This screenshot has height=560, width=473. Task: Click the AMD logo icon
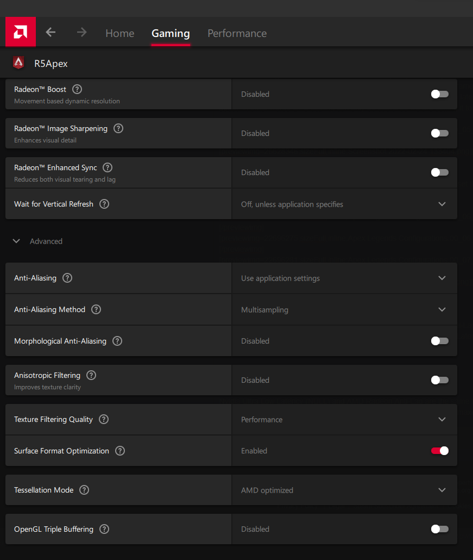[x=20, y=32]
